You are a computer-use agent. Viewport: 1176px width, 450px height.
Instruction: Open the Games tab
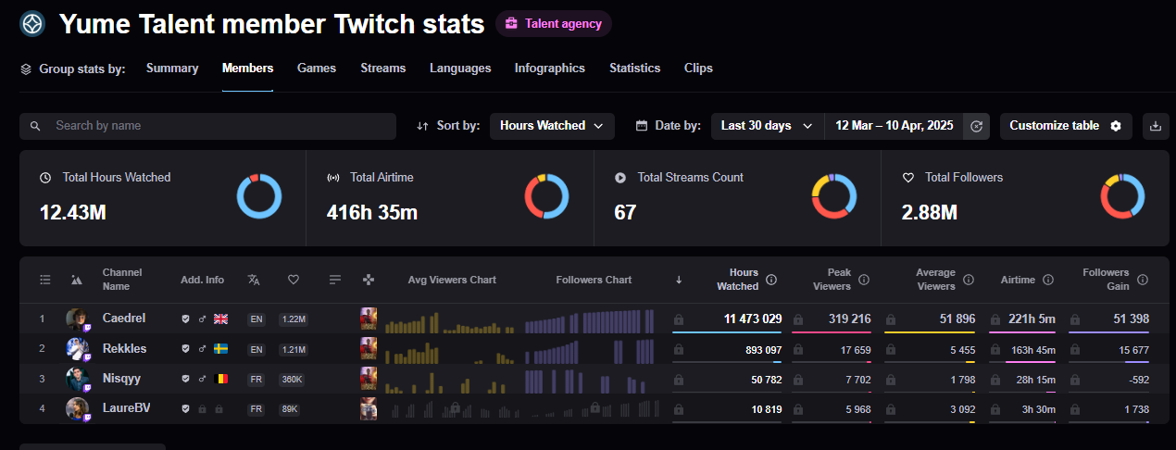317,69
